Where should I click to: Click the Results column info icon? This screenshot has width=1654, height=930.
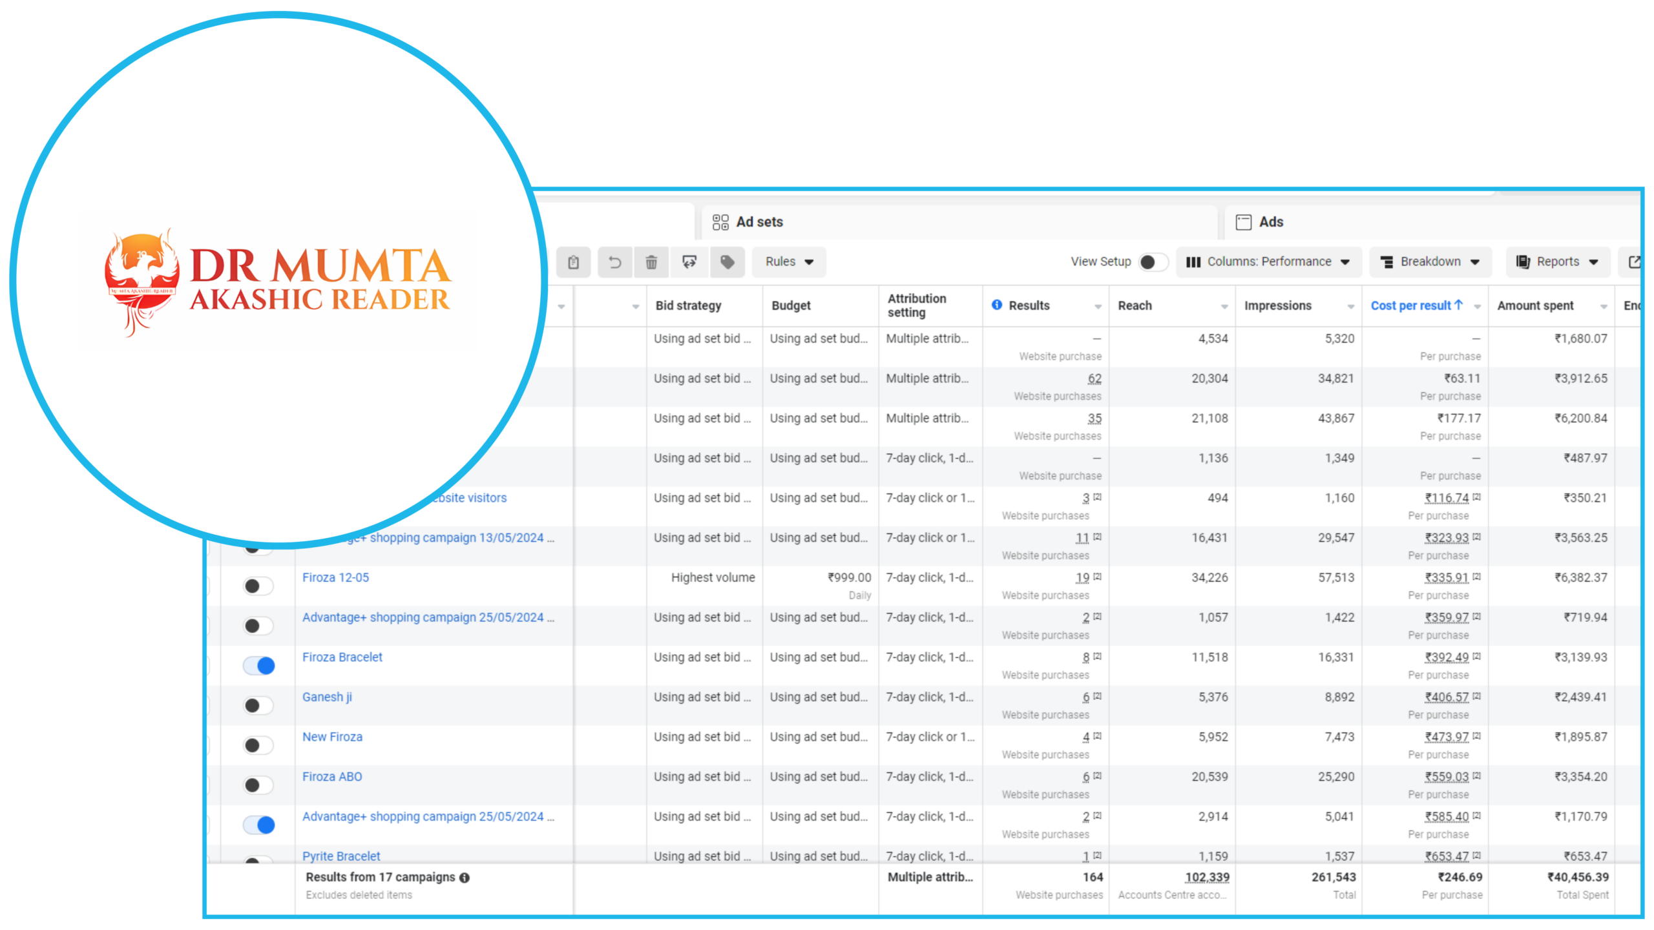[997, 305]
